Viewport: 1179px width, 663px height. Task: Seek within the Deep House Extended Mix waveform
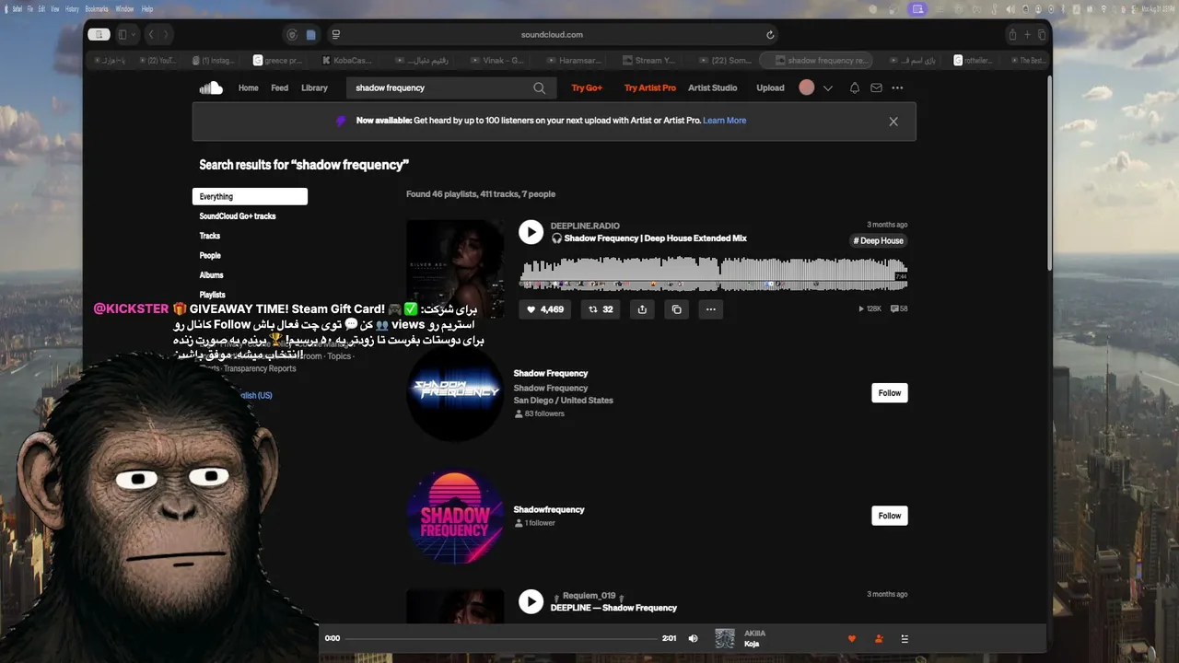pos(714,273)
